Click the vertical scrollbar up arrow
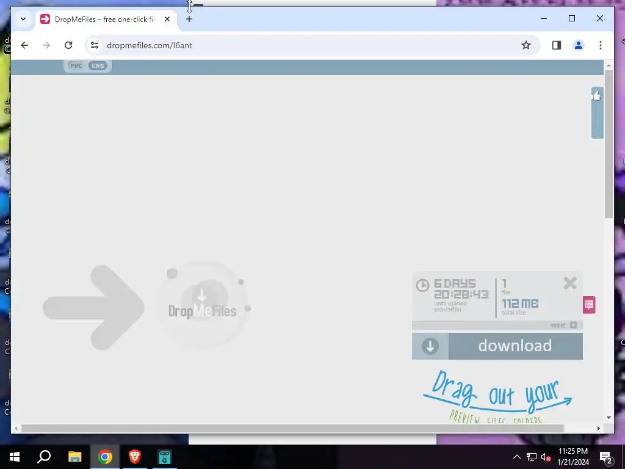The height and width of the screenshot is (469, 625). coord(609,65)
